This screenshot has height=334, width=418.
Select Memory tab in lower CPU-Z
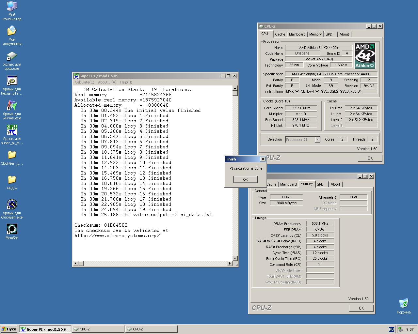(307, 184)
